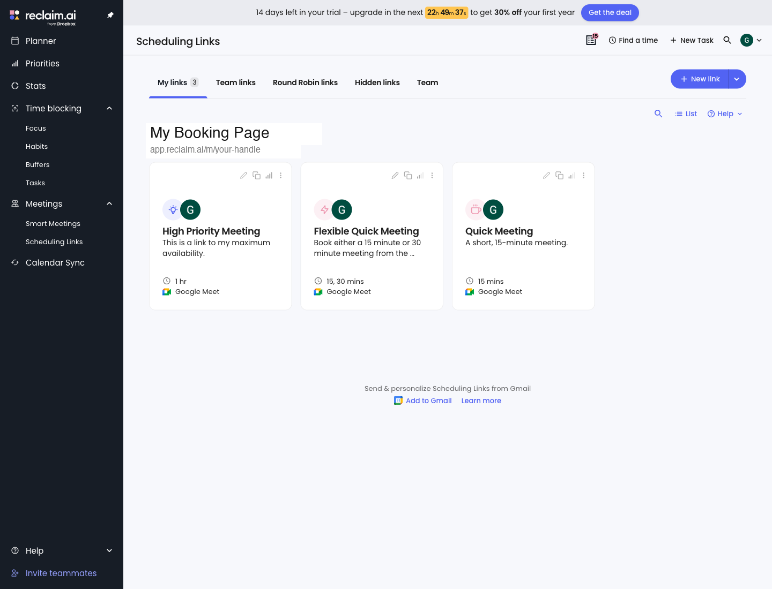The height and width of the screenshot is (589, 772).
Task: Expand the Help menu in sidebar
Action: pyautogui.click(x=62, y=550)
